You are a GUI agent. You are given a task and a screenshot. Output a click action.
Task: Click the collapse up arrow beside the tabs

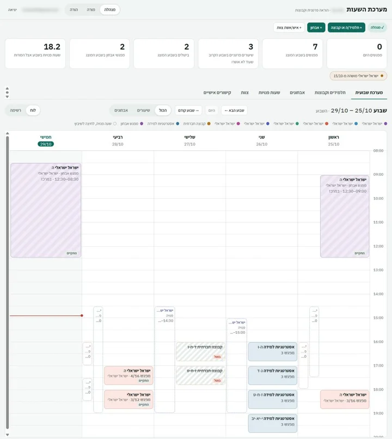point(7,88)
